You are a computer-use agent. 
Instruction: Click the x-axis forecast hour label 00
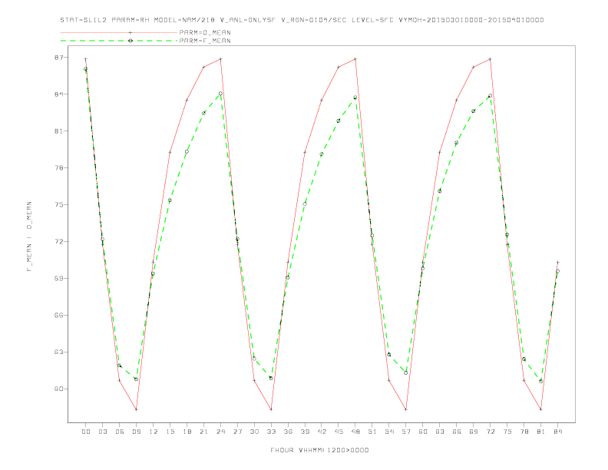tap(86, 432)
